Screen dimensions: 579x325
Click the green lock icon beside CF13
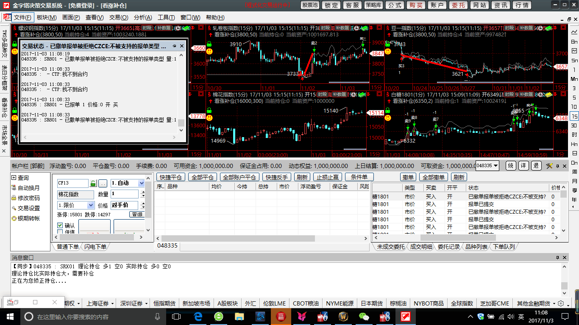pos(93,183)
